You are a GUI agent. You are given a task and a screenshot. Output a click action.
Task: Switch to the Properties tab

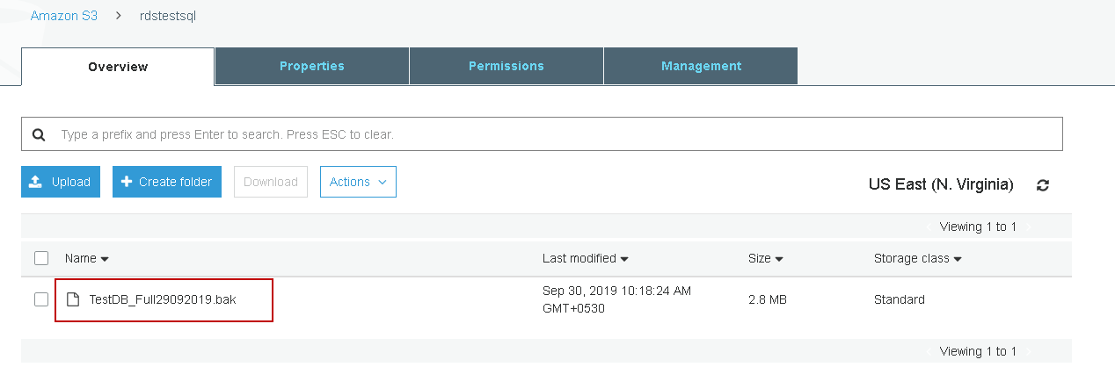[x=311, y=66]
